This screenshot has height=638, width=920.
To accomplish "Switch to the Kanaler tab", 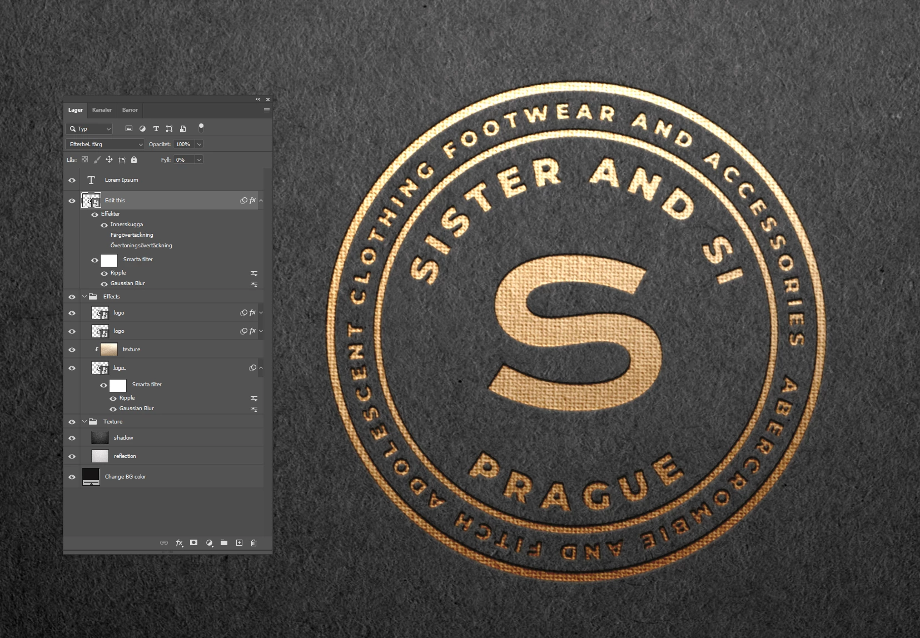I will point(102,110).
